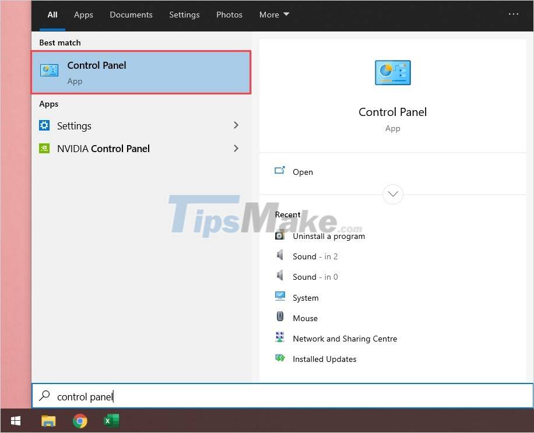Image resolution: width=534 pixels, height=433 pixels.
Task: Open Excel from the taskbar
Action: click(111, 421)
